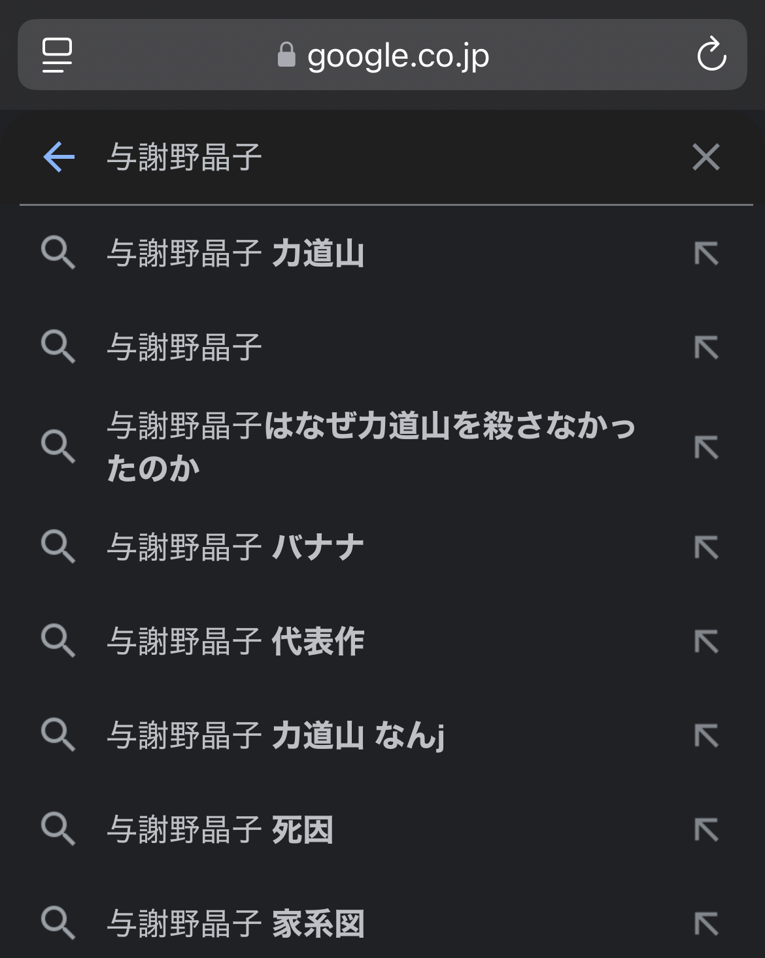The width and height of the screenshot is (765, 958).
Task: Open suggestion 与謝野晶子 代表作
Action: click(x=235, y=641)
